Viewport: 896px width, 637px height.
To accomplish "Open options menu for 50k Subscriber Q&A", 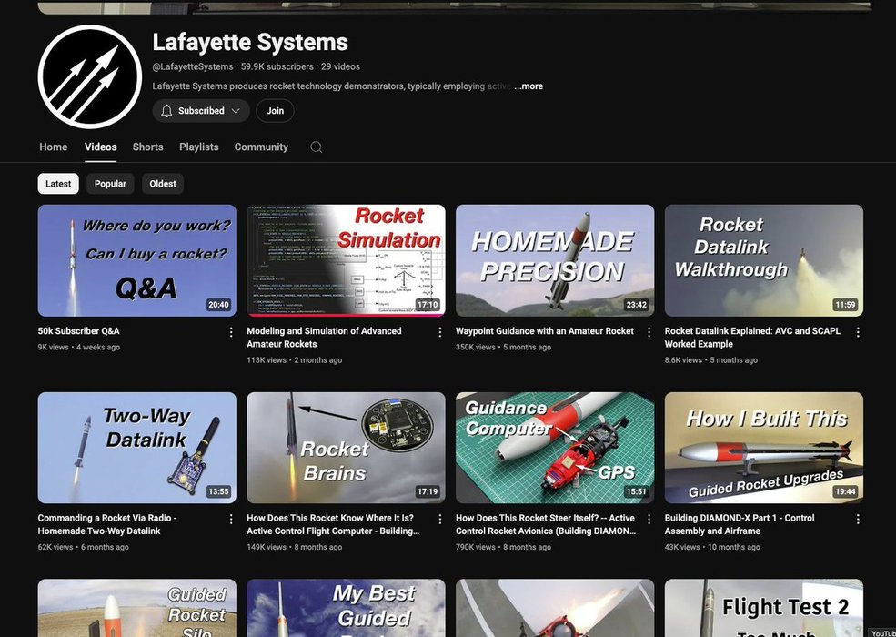I will [231, 332].
